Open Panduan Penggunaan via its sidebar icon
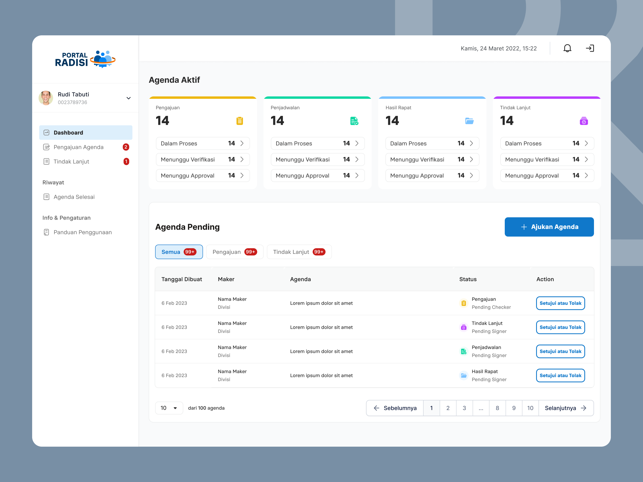 47,232
